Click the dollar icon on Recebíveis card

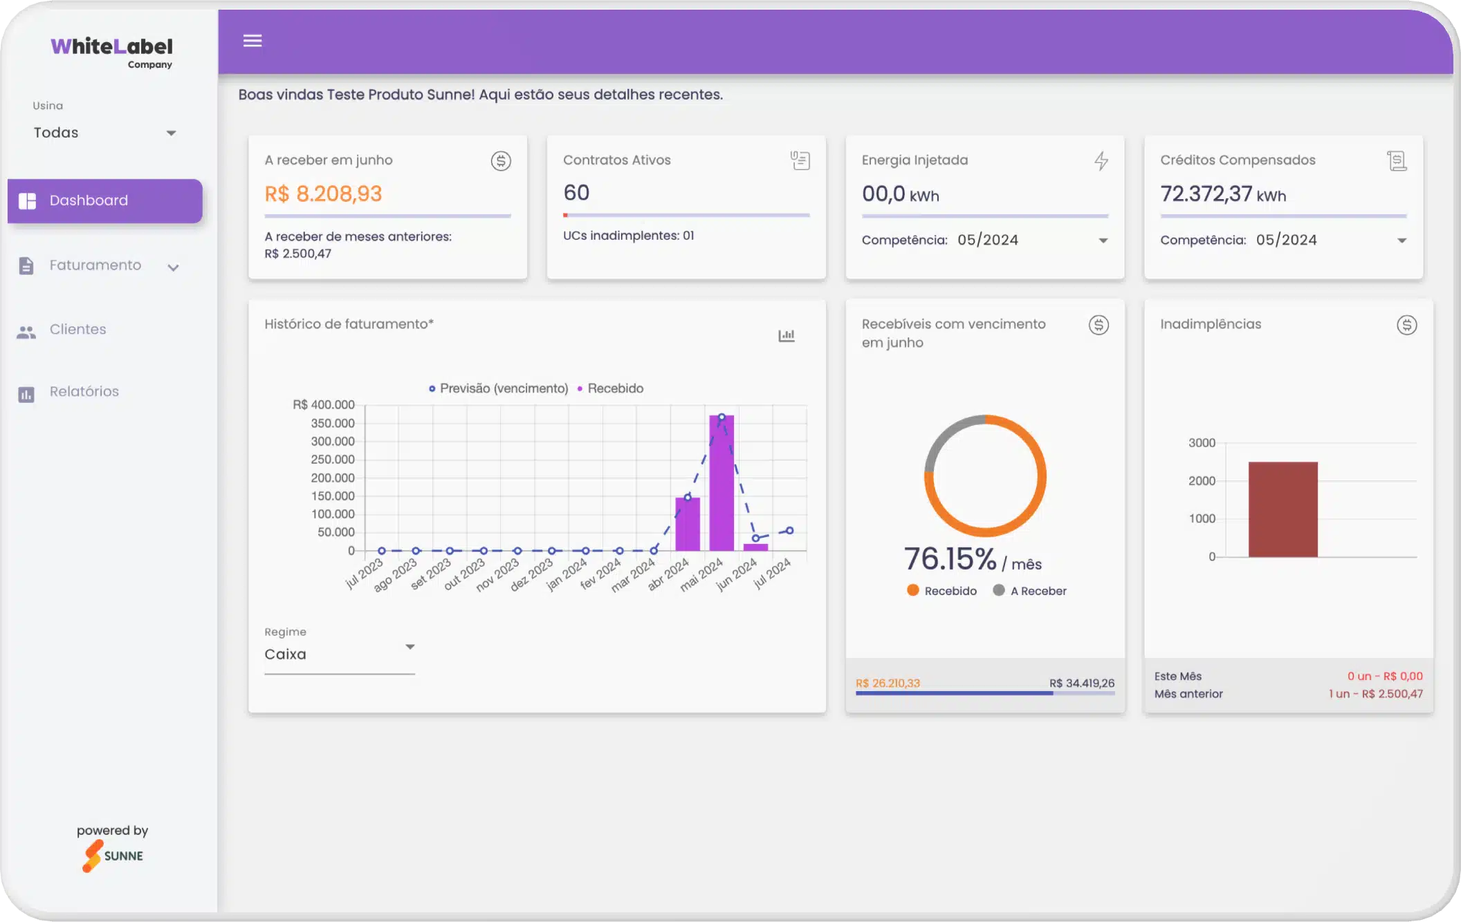pos(1099,325)
